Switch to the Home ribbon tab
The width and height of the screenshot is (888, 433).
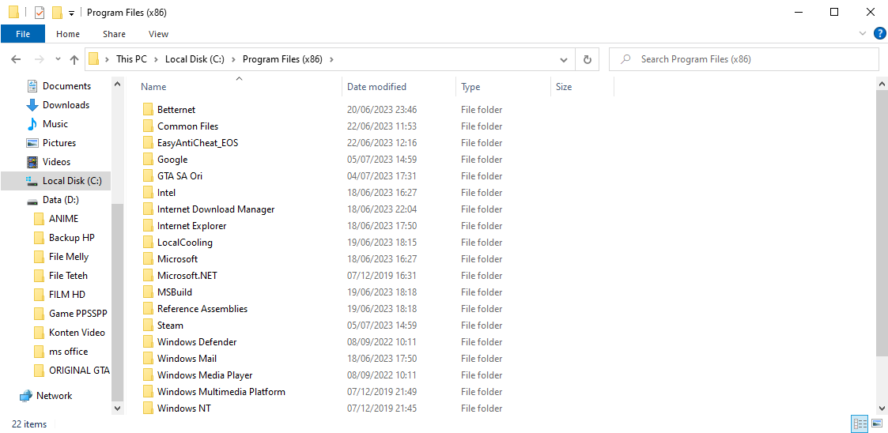point(68,34)
